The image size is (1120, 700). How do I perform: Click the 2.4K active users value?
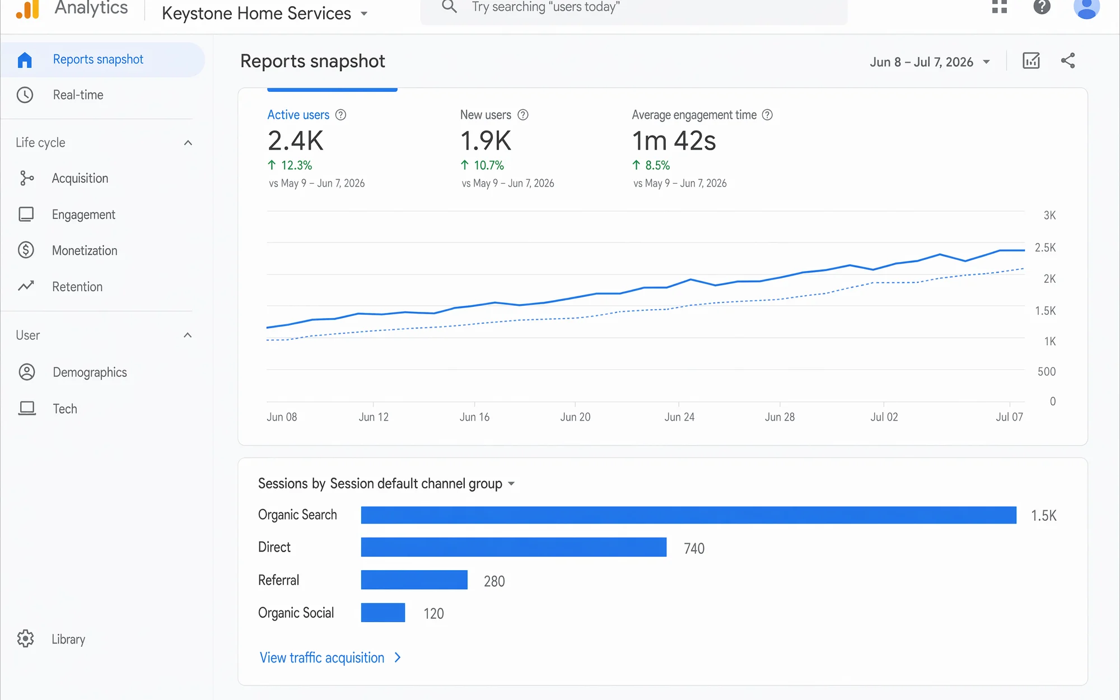(296, 141)
